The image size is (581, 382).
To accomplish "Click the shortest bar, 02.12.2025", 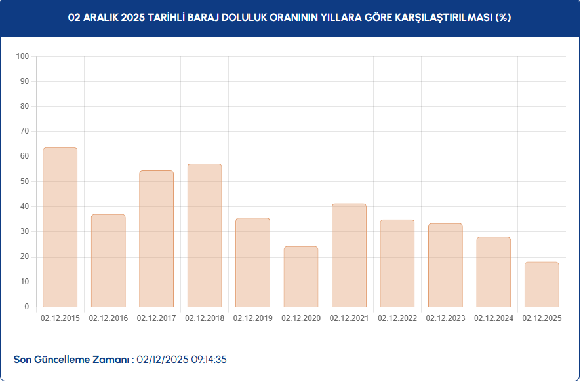I will 542,284.
